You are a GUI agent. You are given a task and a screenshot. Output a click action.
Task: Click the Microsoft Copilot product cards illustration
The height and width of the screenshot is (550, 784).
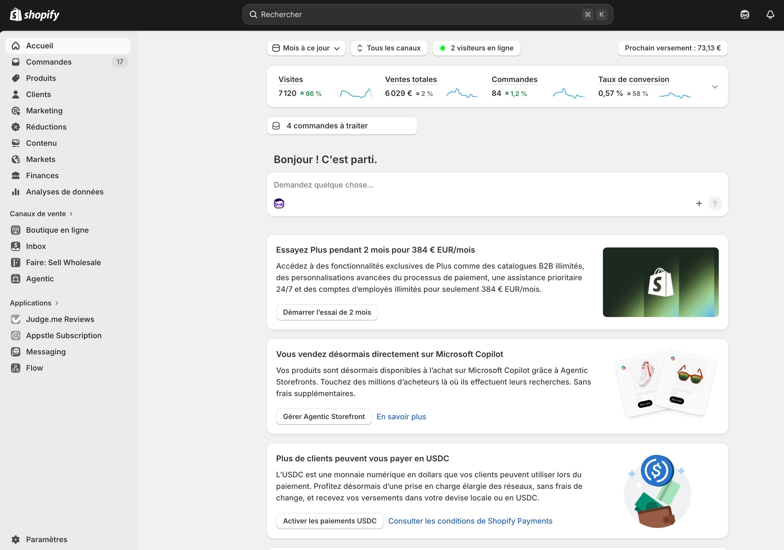[x=665, y=383]
